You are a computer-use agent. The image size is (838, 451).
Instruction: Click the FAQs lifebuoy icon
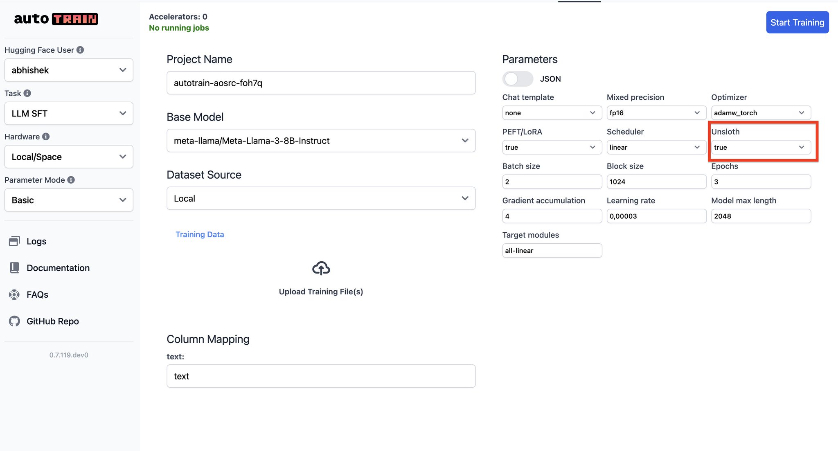(x=14, y=294)
